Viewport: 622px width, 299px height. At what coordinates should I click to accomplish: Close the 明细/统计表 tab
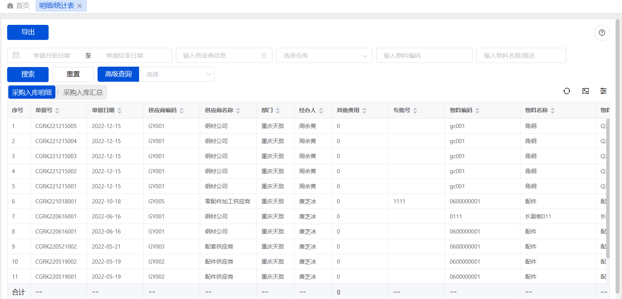[79, 6]
